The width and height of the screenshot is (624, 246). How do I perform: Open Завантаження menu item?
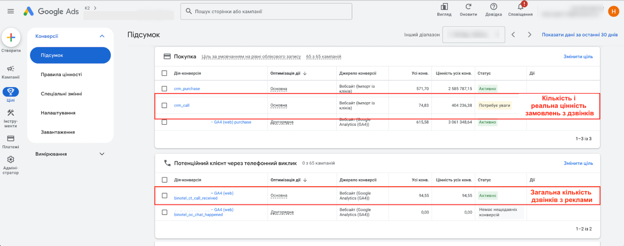(58, 132)
